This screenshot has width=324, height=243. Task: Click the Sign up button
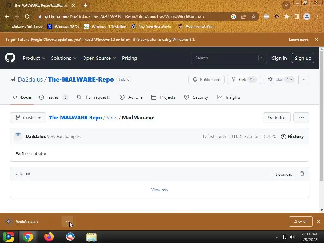tap(303, 58)
